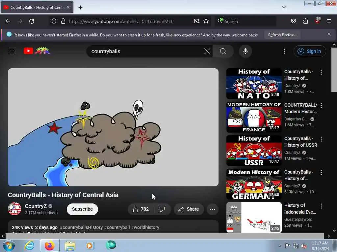Open Windows Media Player from taskbar
The image size is (337, 252).
pyautogui.click(x=90, y=245)
